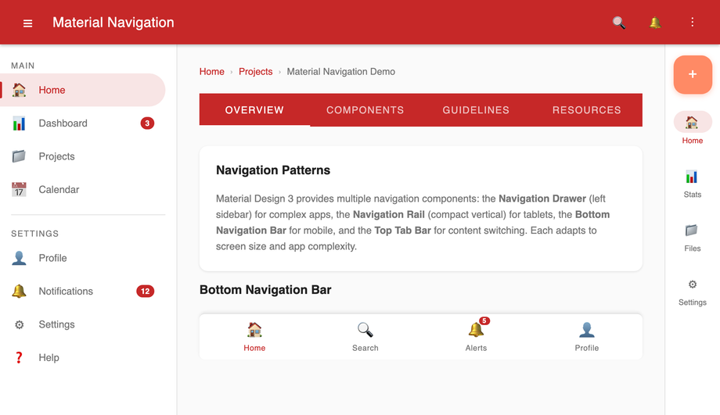Click the search magnifier in the top bar
The image size is (720, 415).
[x=618, y=23]
